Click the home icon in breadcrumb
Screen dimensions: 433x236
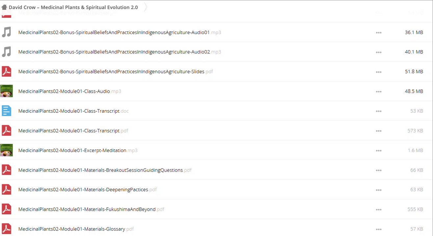4,7
